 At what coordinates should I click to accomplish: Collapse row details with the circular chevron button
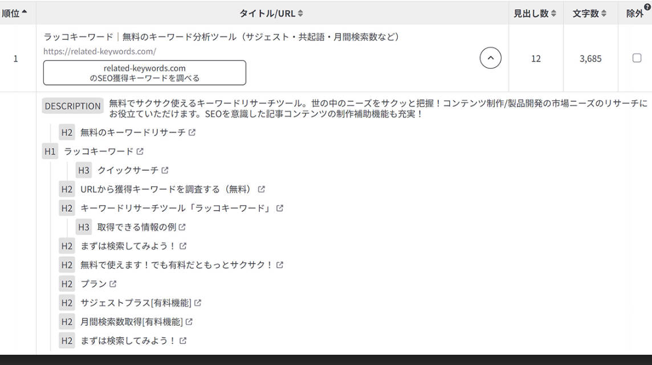(490, 58)
